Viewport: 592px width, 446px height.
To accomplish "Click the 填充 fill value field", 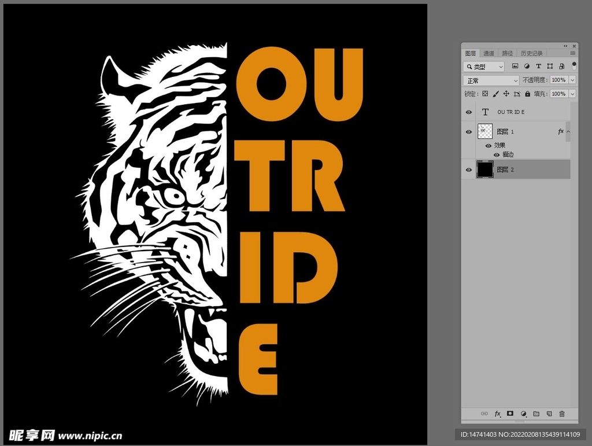I will click(558, 94).
